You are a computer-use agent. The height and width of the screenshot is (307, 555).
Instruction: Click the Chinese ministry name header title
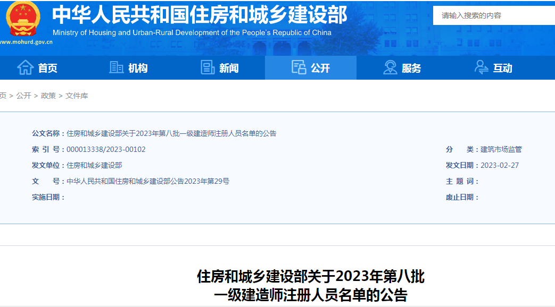pyautogui.click(x=200, y=15)
